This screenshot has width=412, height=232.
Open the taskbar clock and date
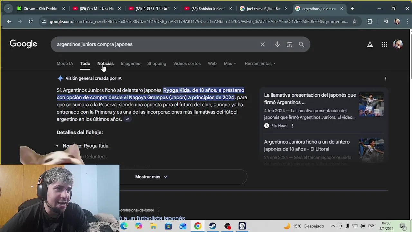tap(386, 226)
